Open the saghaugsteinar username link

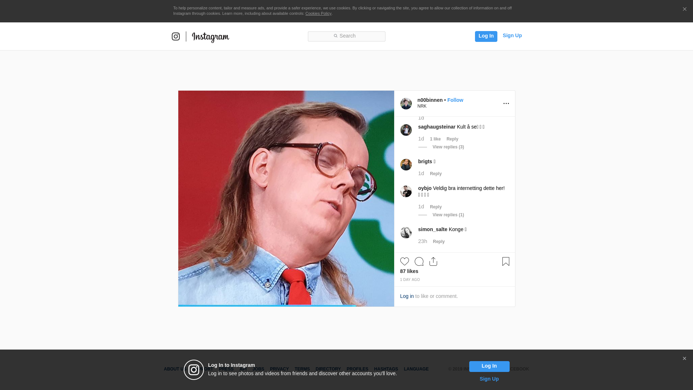pos(437,127)
